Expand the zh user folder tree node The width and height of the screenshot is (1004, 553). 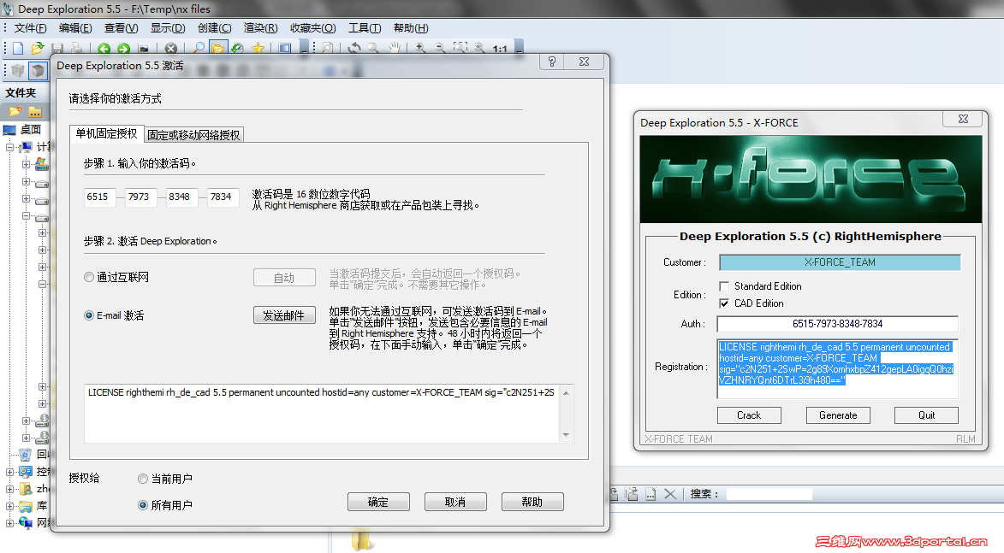coord(9,489)
